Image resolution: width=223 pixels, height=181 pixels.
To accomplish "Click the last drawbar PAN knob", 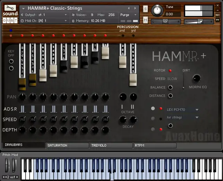I will 105,97.
